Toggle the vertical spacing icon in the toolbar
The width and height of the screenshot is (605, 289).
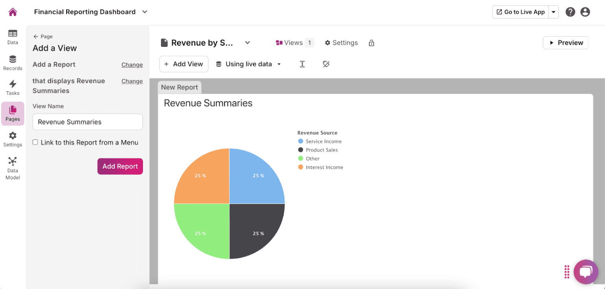[x=302, y=64]
